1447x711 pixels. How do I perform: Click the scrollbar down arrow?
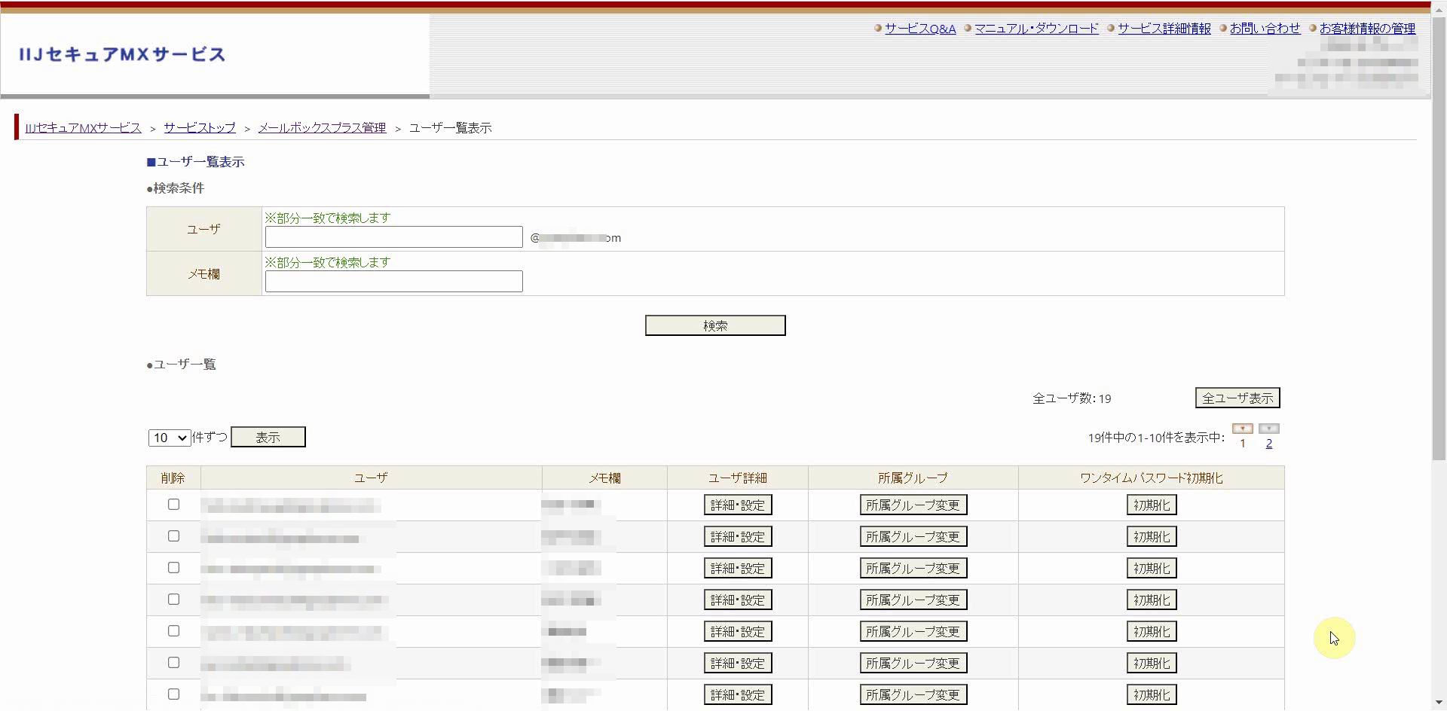[1439, 703]
